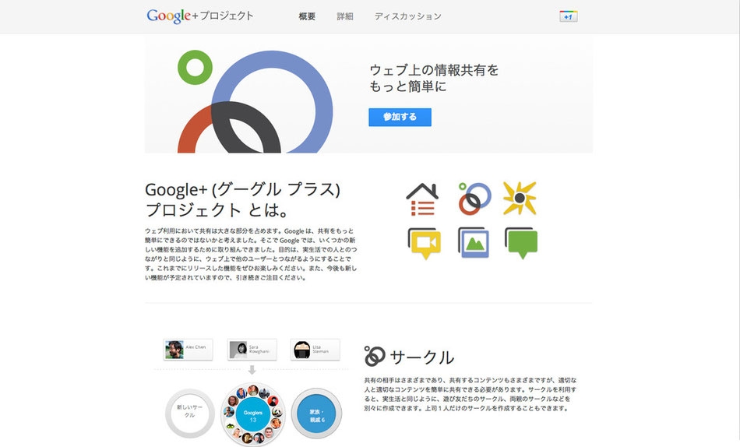Switch to the 詳細 tab
Viewport: 740px width, 447px height.
point(345,16)
